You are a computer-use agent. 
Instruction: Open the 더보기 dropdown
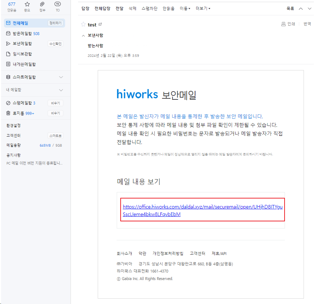pos(203,9)
